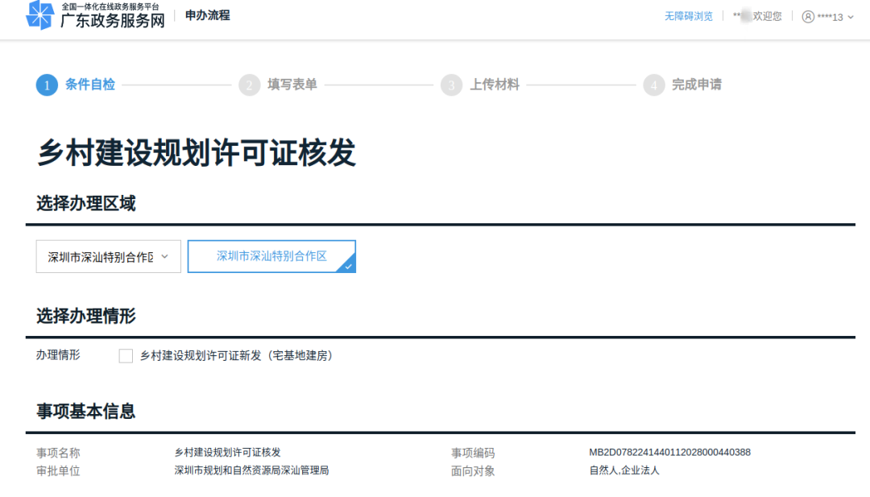
Task: Click the 申办流程 header label
Action: (x=207, y=15)
